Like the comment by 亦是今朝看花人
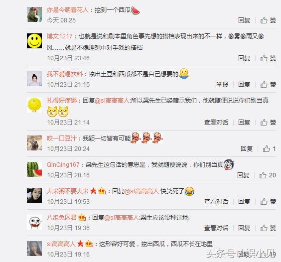The width and height of the screenshot is (281, 262). tap(268, 20)
